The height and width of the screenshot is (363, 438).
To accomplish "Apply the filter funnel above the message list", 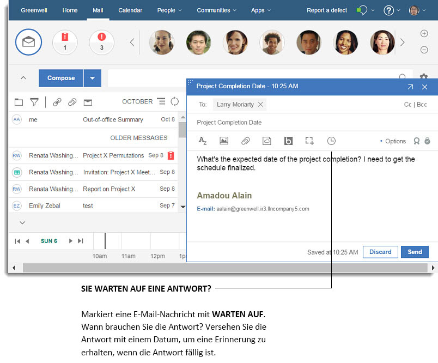I will pyautogui.click(x=34, y=102).
